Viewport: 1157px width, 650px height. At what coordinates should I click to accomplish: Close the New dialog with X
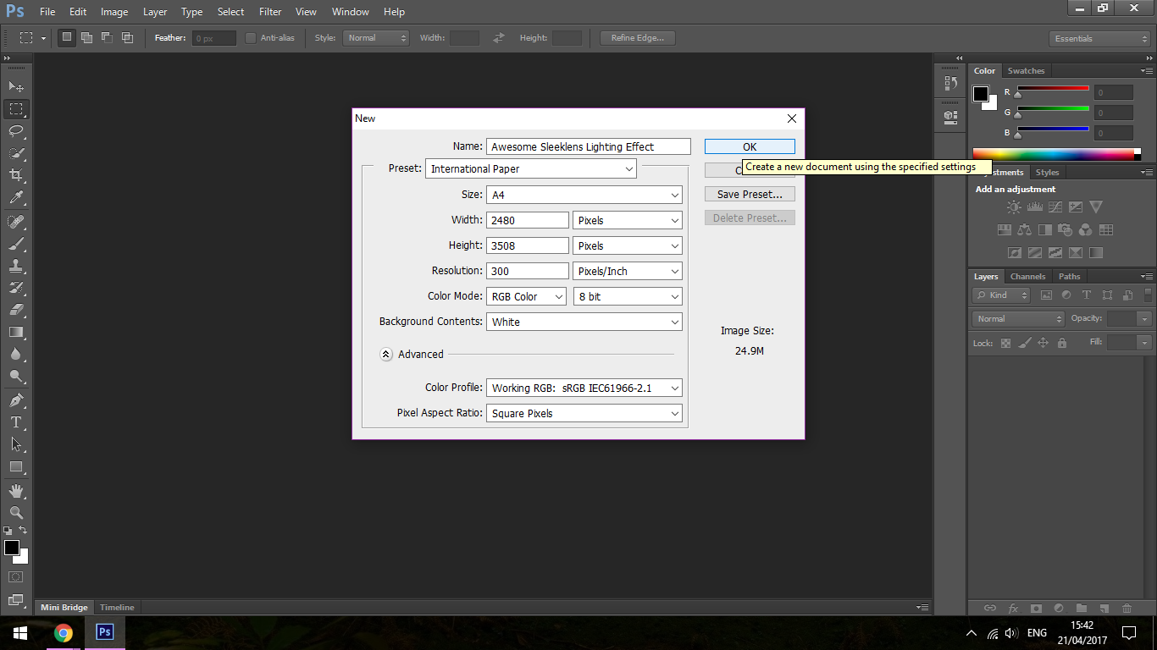[x=792, y=118]
